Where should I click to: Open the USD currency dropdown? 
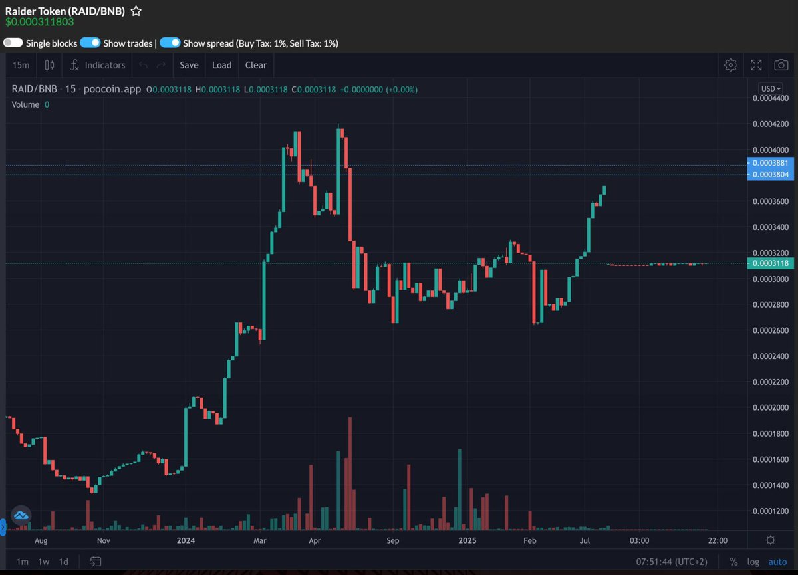(771, 88)
